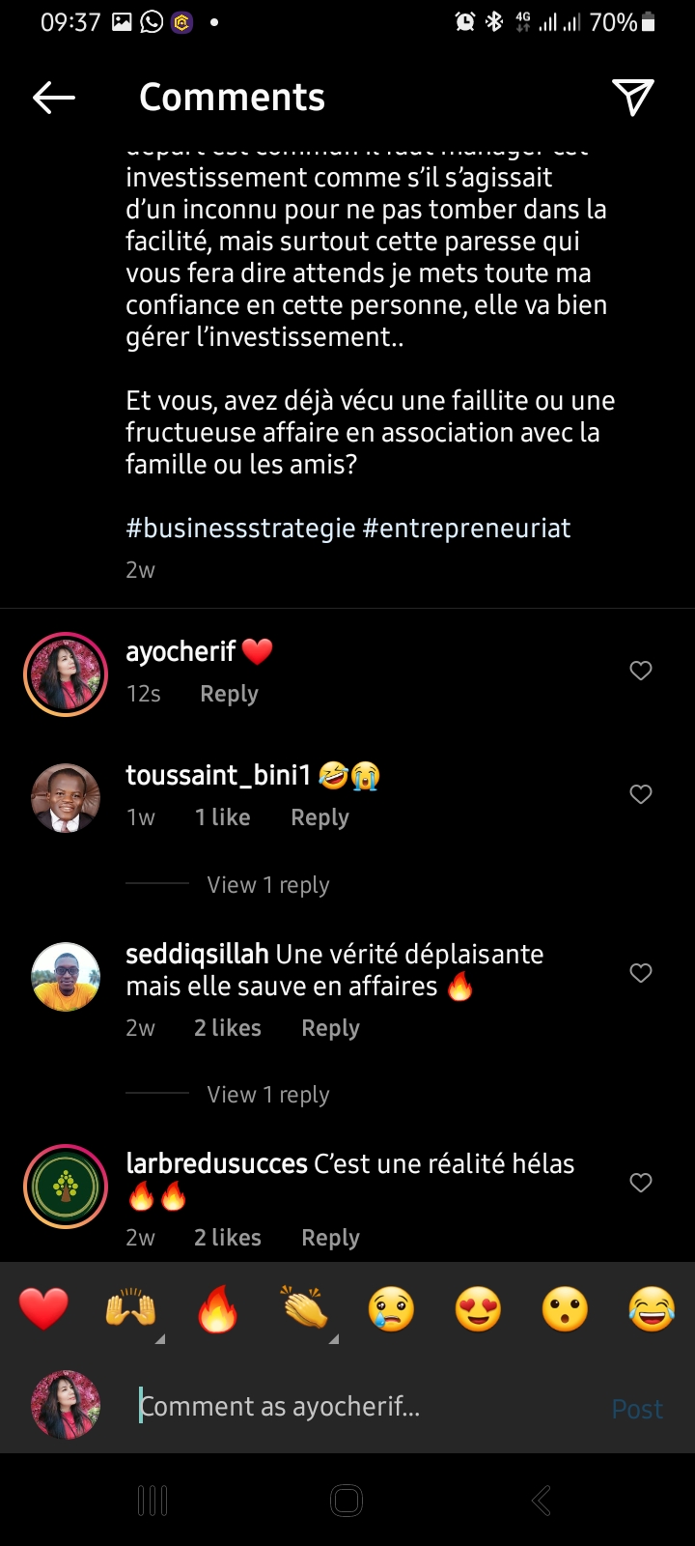Like toussaint_bini1's comment
This screenshot has width=695, height=1546.
(x=641, y=794)
